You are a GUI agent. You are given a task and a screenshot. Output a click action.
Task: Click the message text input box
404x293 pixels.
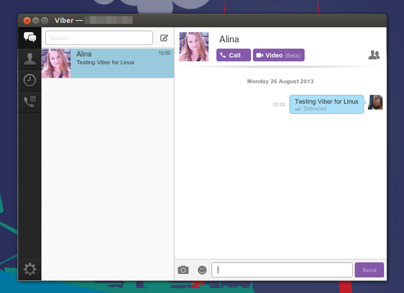pos(282,270)
